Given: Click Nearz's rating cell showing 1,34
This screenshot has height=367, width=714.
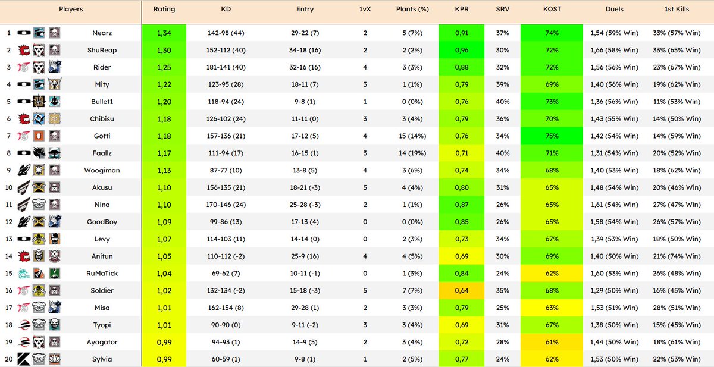Looking at the screenshot, I should 164,33.
